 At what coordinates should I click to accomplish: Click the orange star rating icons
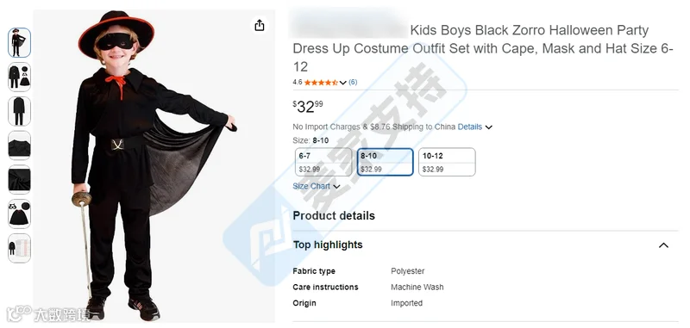(321, 82)
